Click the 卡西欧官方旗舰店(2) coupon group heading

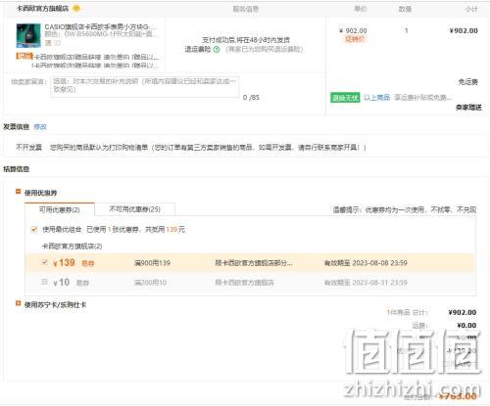[x=72, y=247]
